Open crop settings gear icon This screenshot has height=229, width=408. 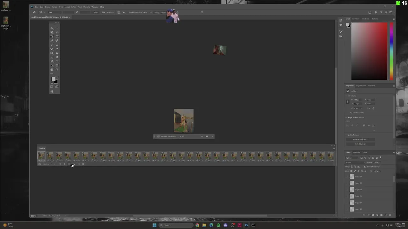click(124, 12)
